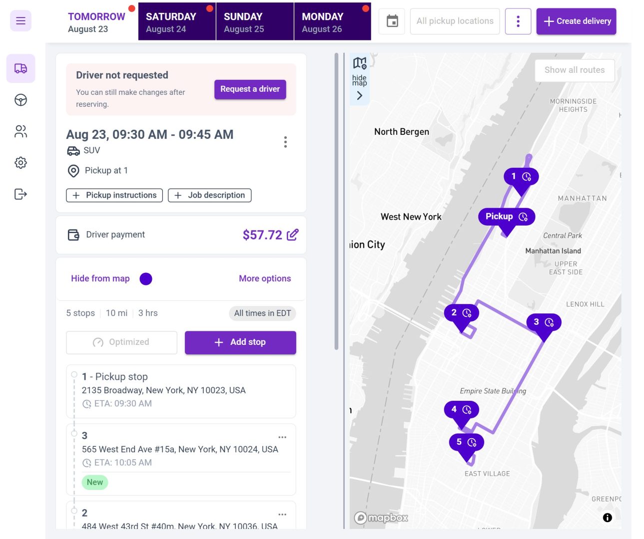Toggle the Hide from map switch
This screenshot has height=539, width=644.
coord(100,278)
